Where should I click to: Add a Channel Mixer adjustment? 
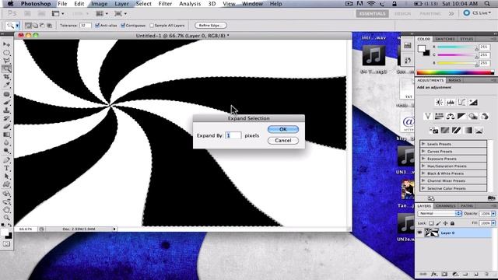point(484,116)
